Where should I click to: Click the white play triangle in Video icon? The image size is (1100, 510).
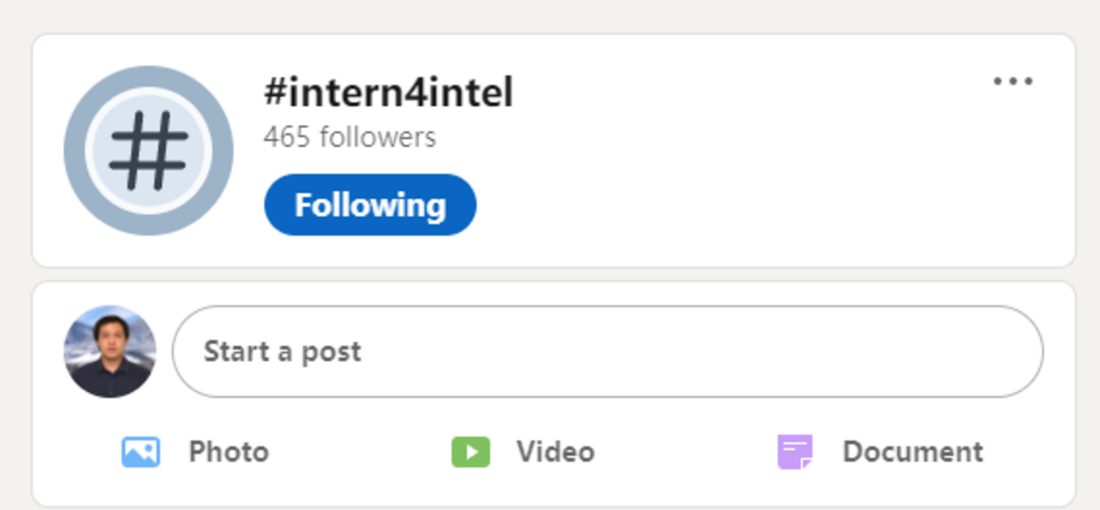click(472, 452)
